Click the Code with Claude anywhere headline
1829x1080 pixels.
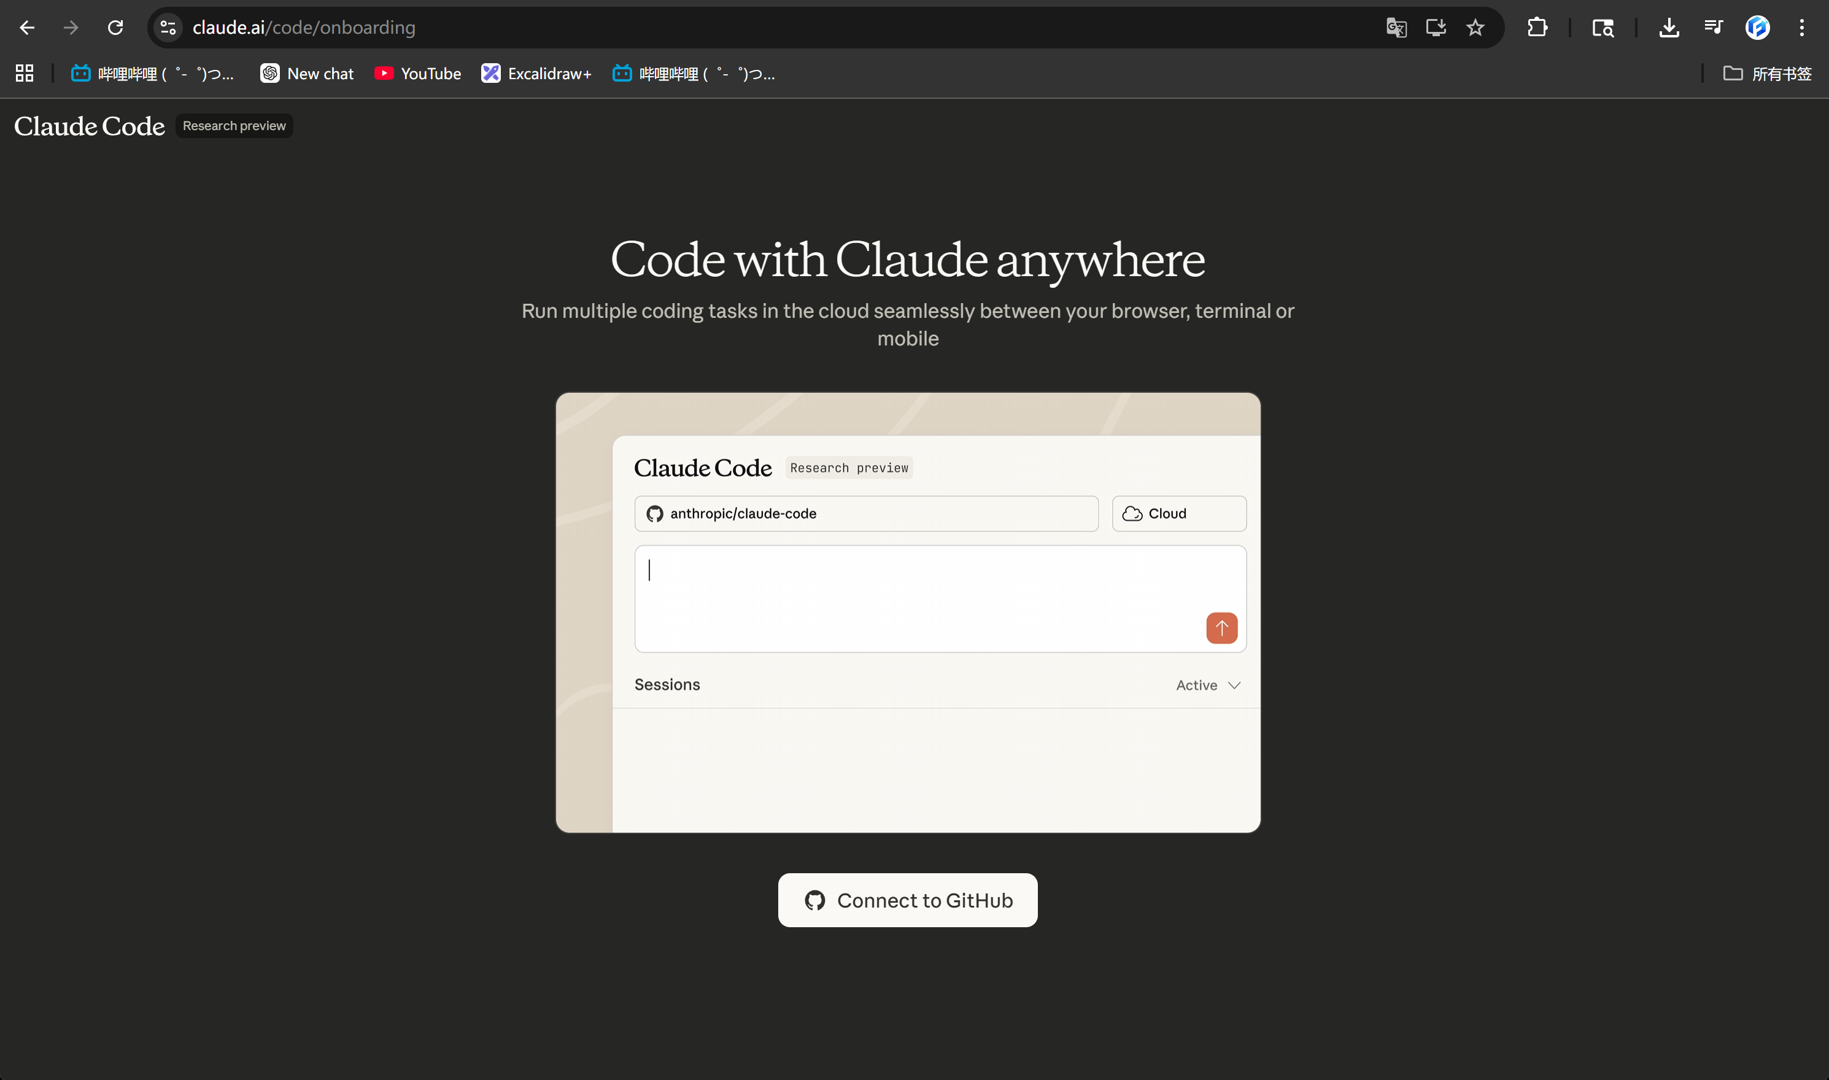(x=908, y=260)
